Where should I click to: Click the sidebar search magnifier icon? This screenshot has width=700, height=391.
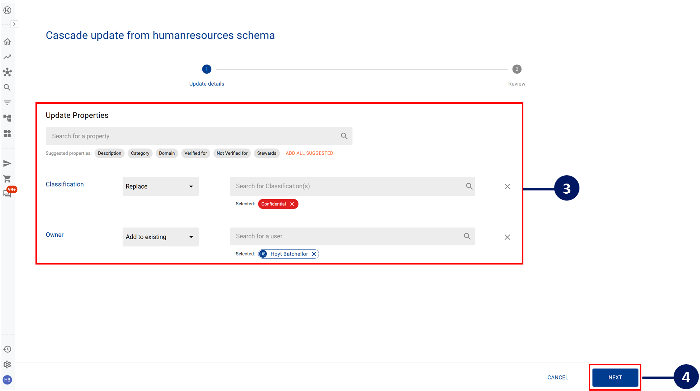(7, 87)
